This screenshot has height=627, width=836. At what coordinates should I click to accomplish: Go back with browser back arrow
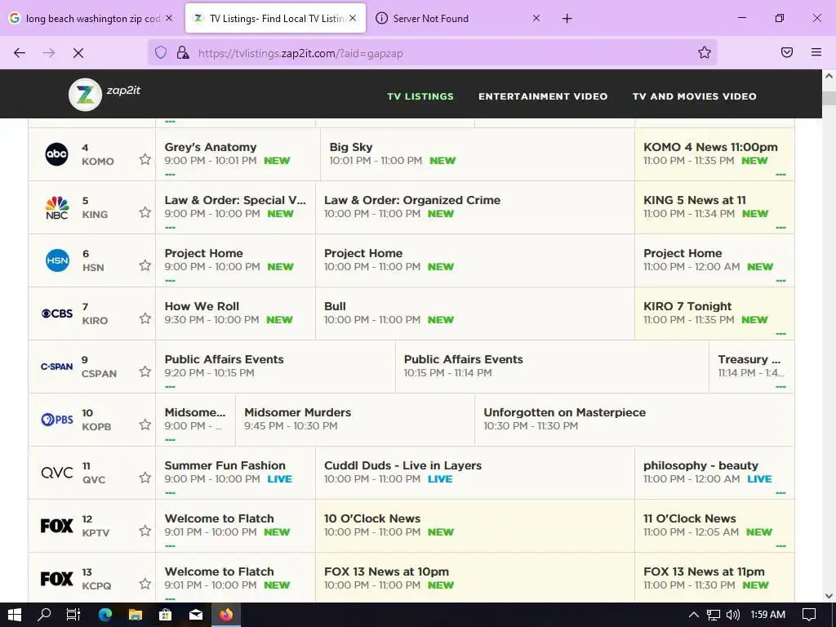click(20, 53)
